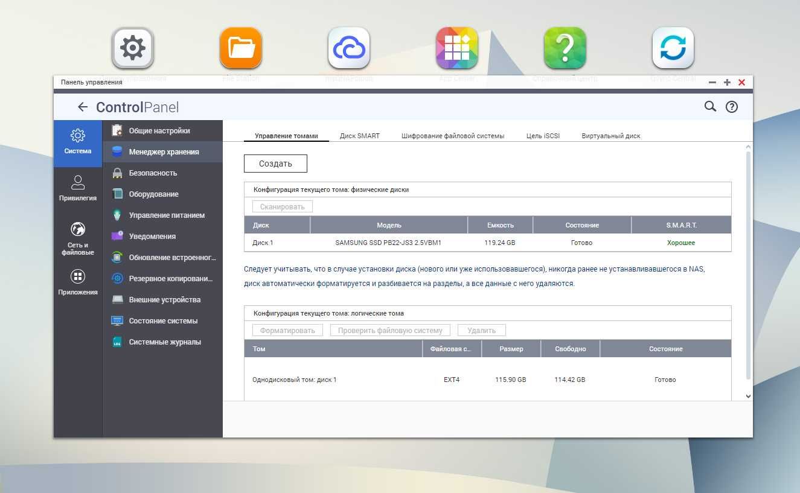
Task: Open the Control Panel gear desktop icon
Action: 133,48
